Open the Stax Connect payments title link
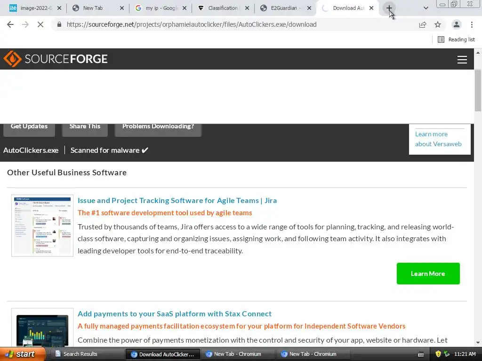The width and height of the screenshot is (482, 361). click(x=175, y=314)
